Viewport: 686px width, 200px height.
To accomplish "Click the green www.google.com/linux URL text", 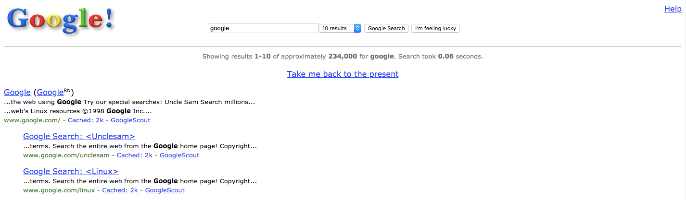I will coord(59,190).
